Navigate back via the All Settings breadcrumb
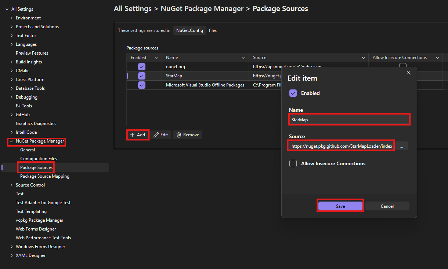The height and width of the screenshot is (269, 448). point(133,8)
